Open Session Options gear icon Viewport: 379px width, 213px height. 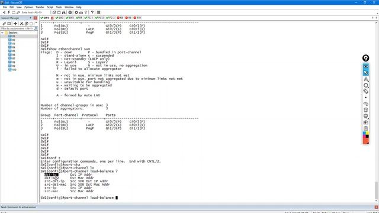76,12
